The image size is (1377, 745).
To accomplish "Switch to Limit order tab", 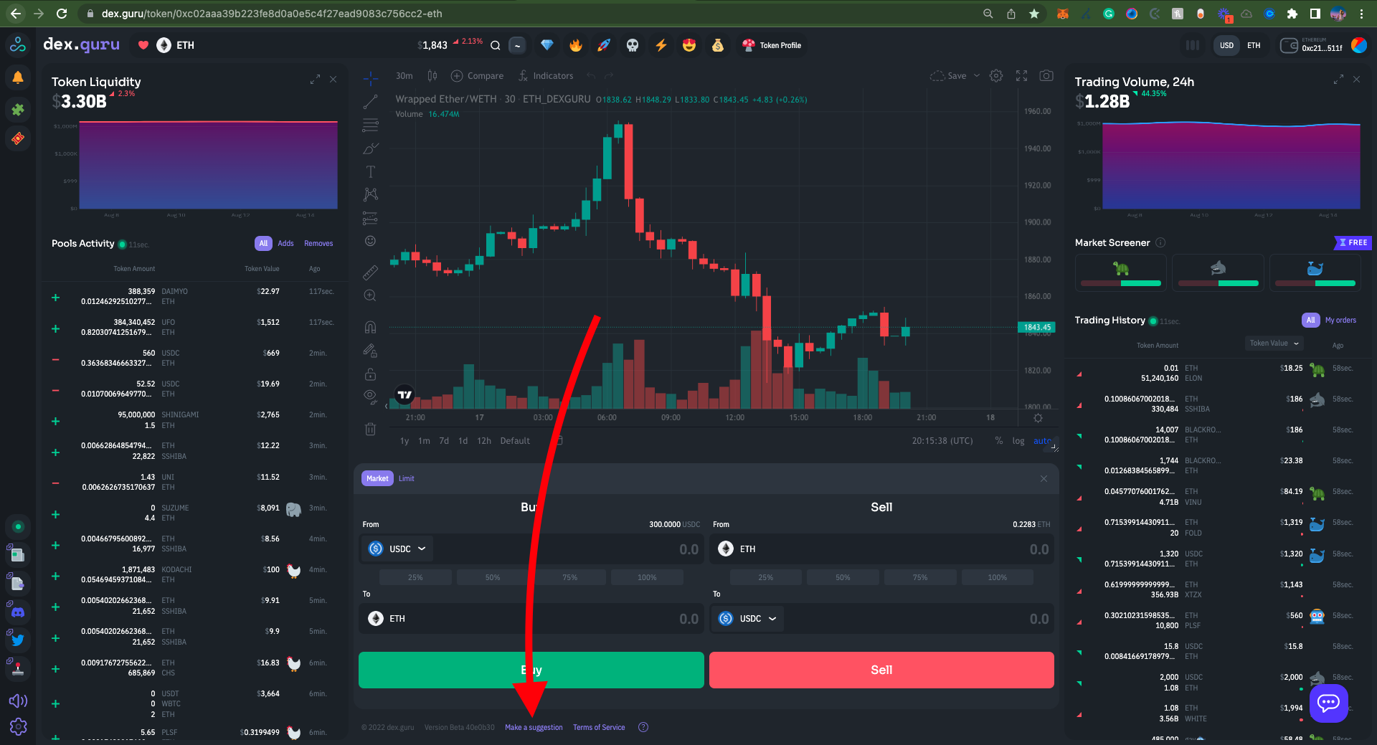I will [406, 479].
